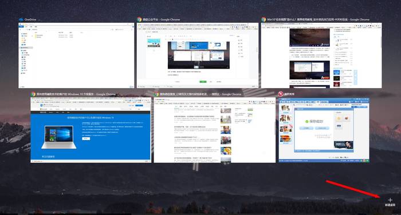Viewport: 401px width, 215px height.
Task: Click the OneDrive cloud icon in window title
Action: 21,19
